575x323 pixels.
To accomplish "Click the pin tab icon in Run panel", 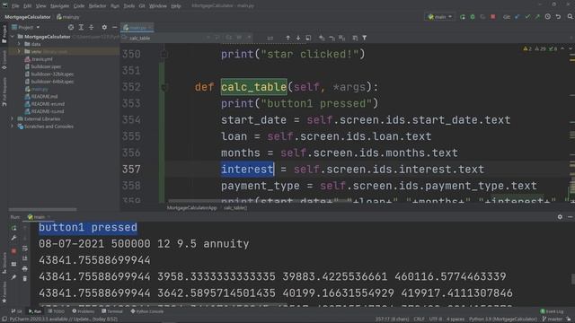I will [x=13, y=277].
